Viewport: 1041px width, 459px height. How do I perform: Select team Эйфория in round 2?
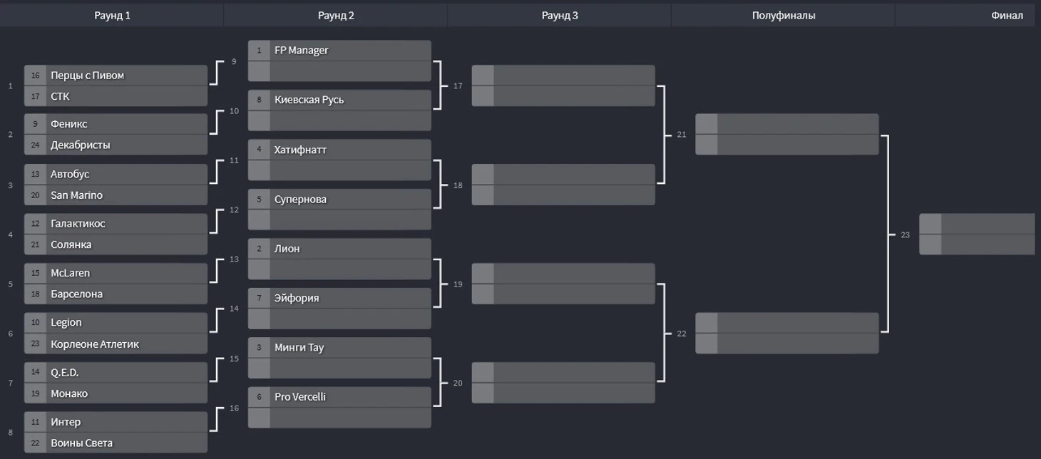(339, 298)
